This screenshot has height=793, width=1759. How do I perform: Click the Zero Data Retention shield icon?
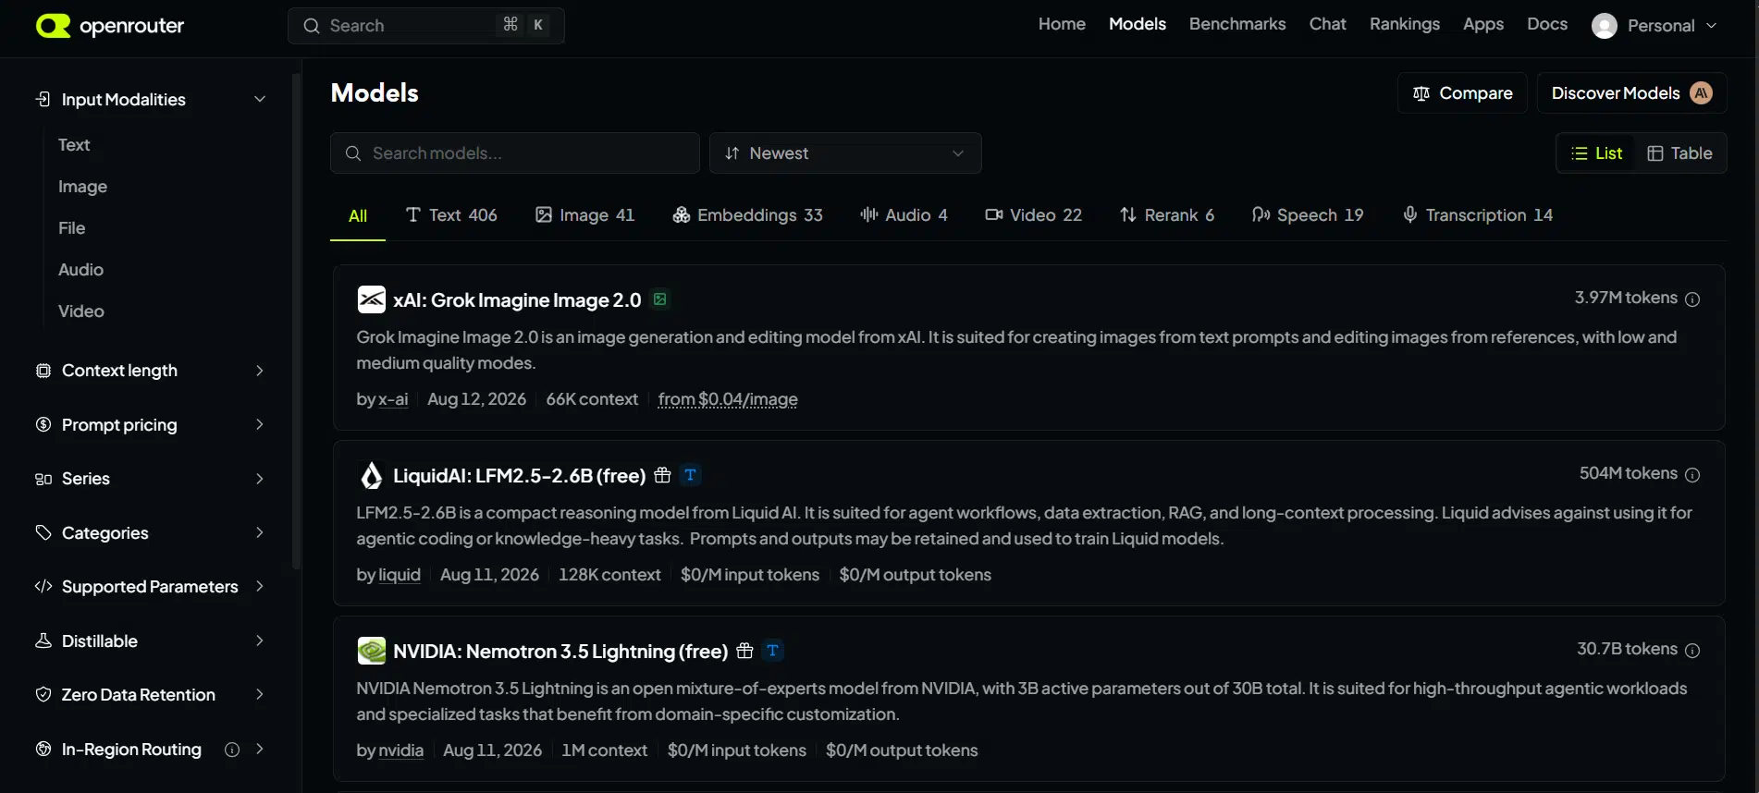[43, 695]
